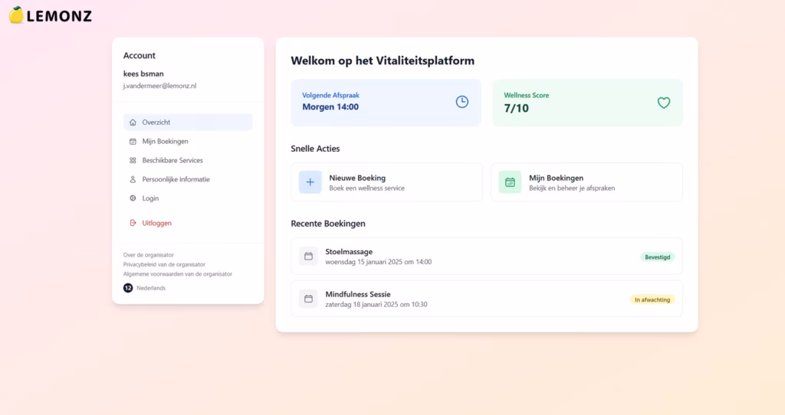Click the calendar icon beside Stoelmassage

click(x=308, y=256)
